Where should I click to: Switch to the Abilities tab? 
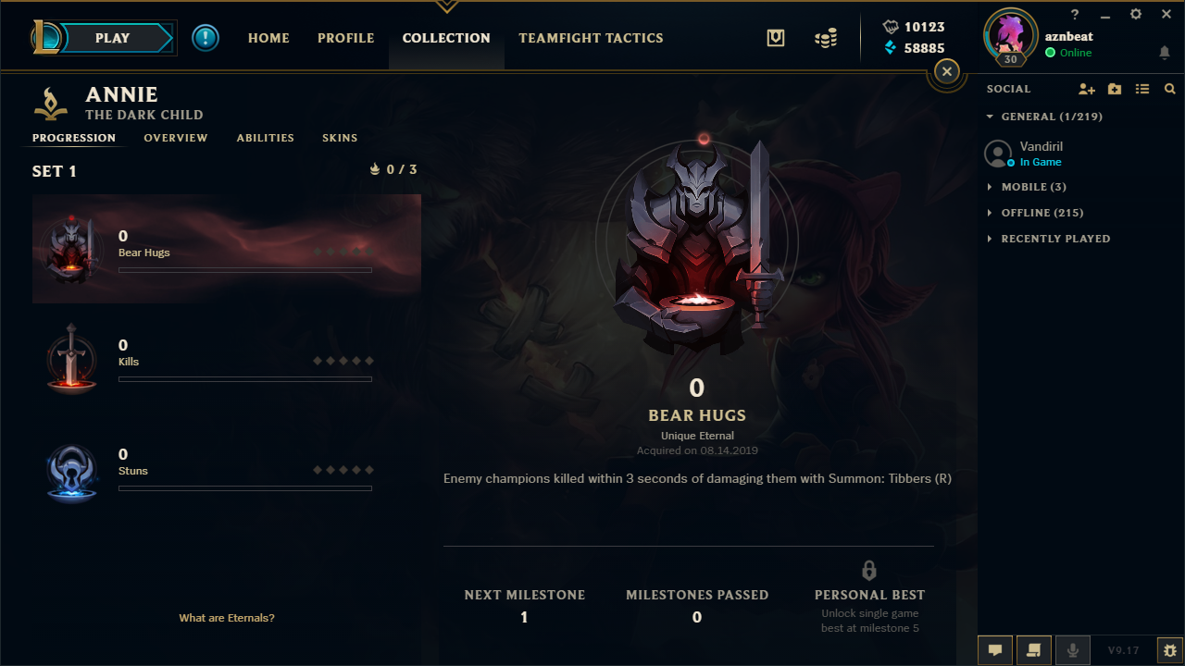click(265, 138)
